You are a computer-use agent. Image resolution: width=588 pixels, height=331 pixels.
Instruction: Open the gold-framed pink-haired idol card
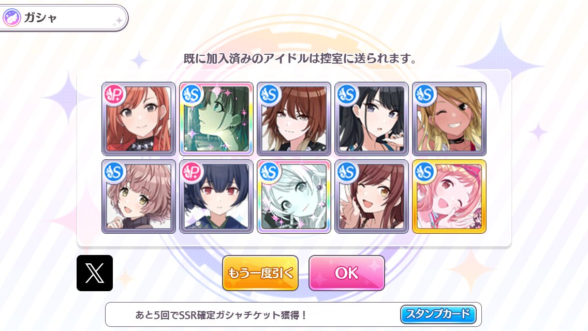click(x=449, y=197)
